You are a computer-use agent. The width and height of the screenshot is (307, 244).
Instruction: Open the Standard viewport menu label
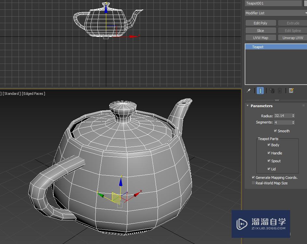click(12, 93)
